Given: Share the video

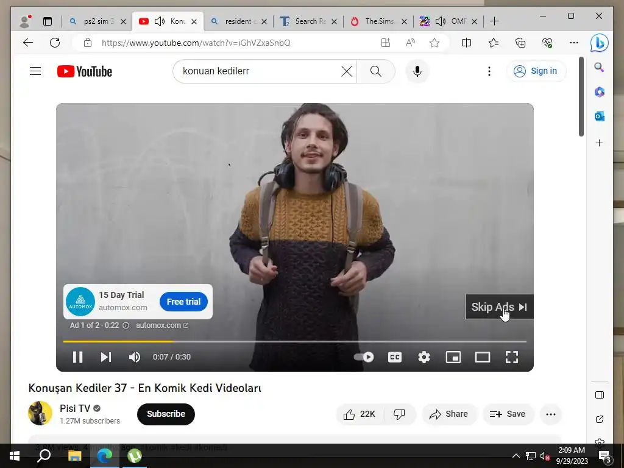Looking at the screenshot, I should pyautogui.click(x=449, y=414).
